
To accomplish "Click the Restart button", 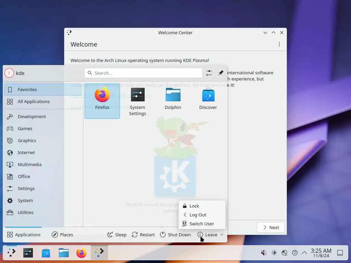I will coord(143,235).
